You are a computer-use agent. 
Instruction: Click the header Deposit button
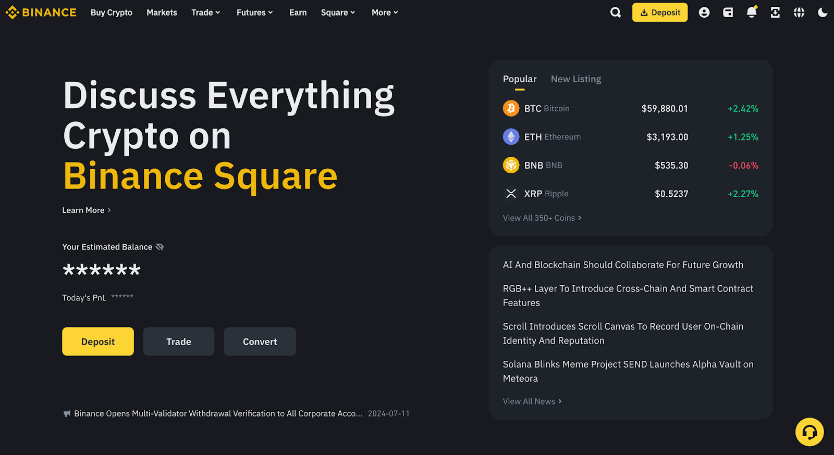pyautogui.click(x=660, y=12)
